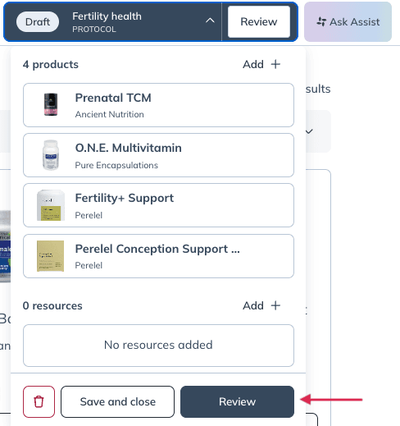Open Perelel Conception Support product
This screenshot has width=400, height=426.
(x=158, y=256)
